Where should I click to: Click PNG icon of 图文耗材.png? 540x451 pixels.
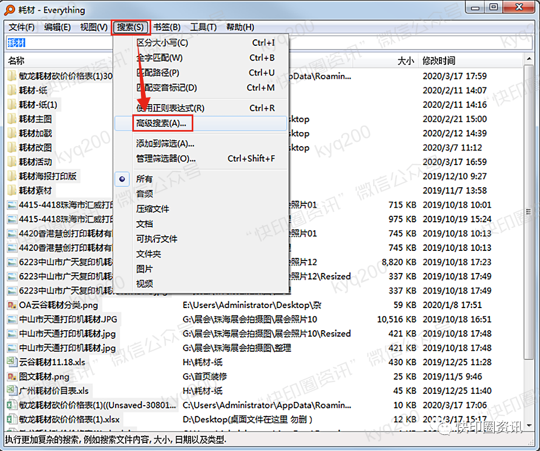coord(12,377)
